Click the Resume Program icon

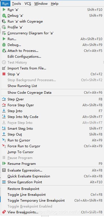[4, 163]
